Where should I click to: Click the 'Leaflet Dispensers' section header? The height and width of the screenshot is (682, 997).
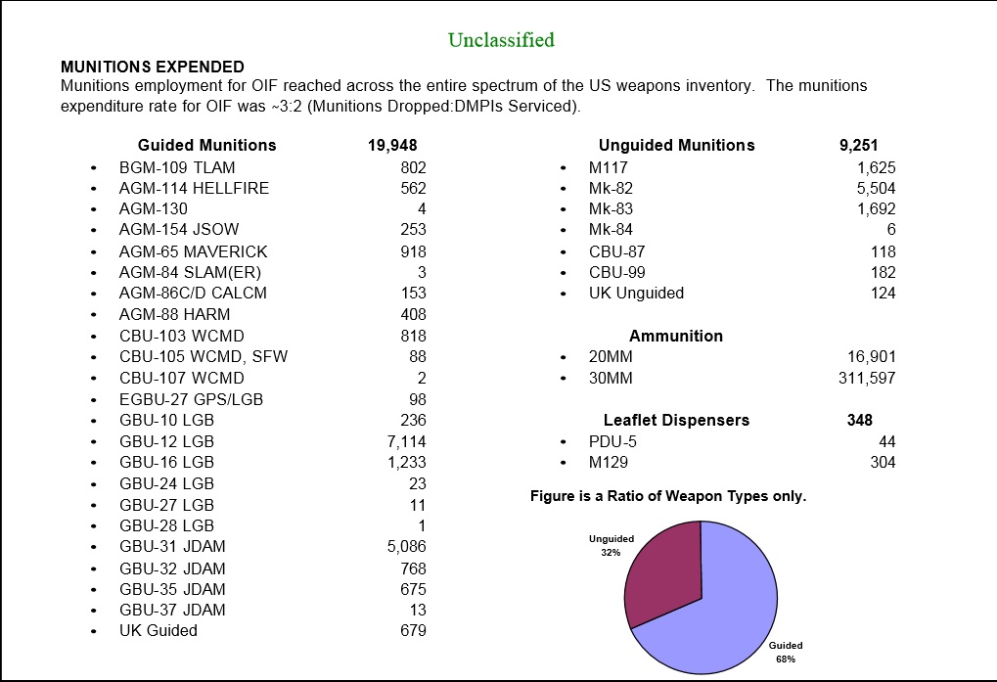(676, 420)
